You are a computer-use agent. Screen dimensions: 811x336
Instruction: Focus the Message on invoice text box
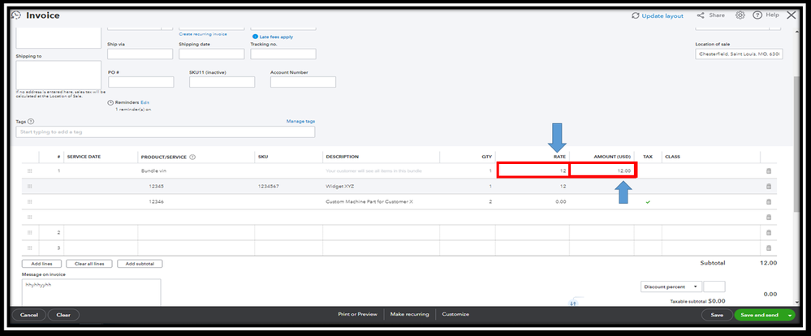91,292
